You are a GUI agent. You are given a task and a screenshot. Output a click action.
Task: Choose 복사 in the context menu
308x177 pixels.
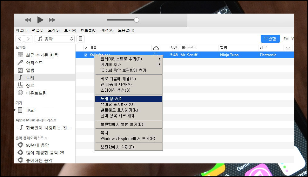coord(129,133)
